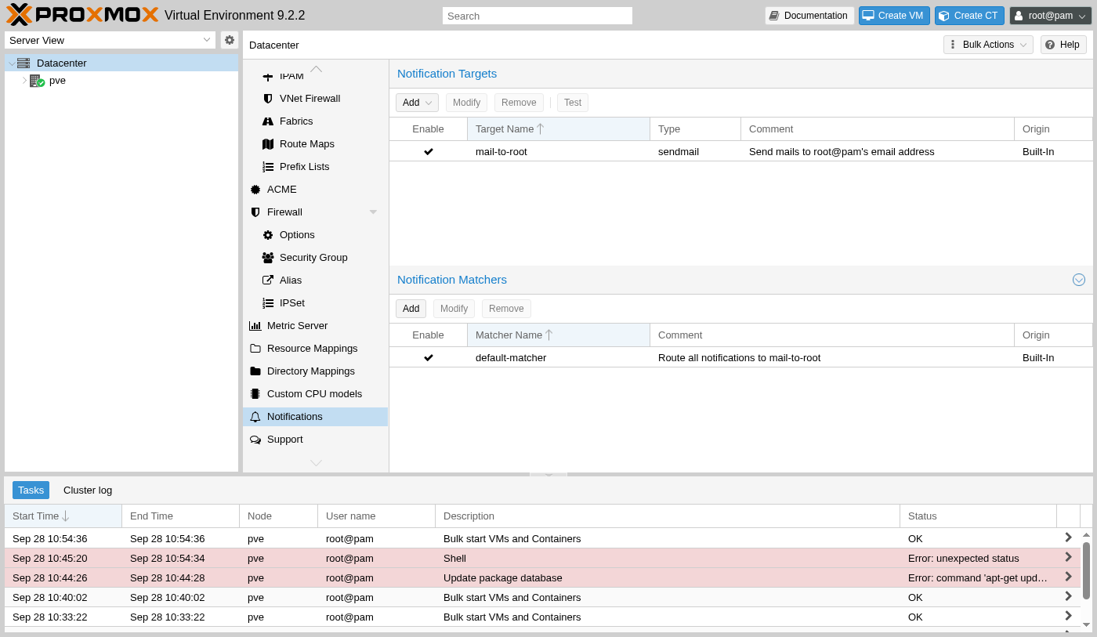Open the Support menu item
The image size is (1097, 637).
click(x=315, y=440)
